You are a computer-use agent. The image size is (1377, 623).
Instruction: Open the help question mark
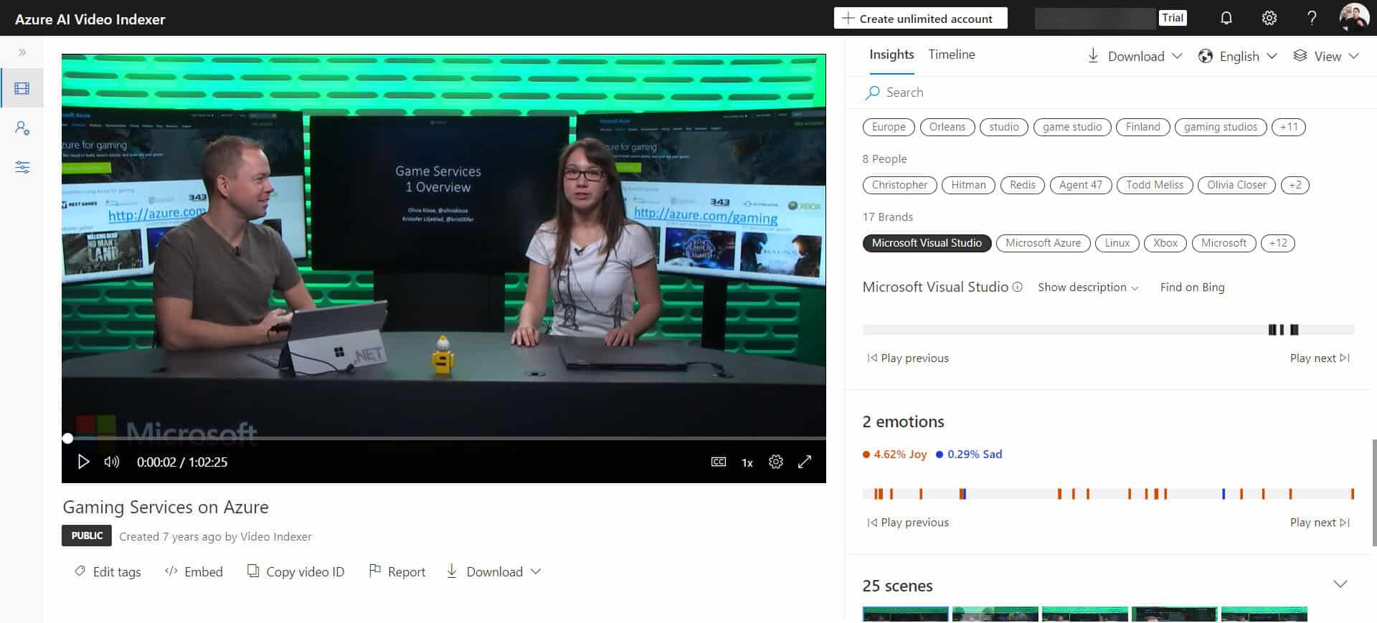pyautogui.click(x=1312, y=19)
